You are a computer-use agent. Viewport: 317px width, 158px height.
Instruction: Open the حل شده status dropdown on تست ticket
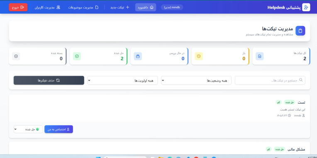(x=28, y=129)
